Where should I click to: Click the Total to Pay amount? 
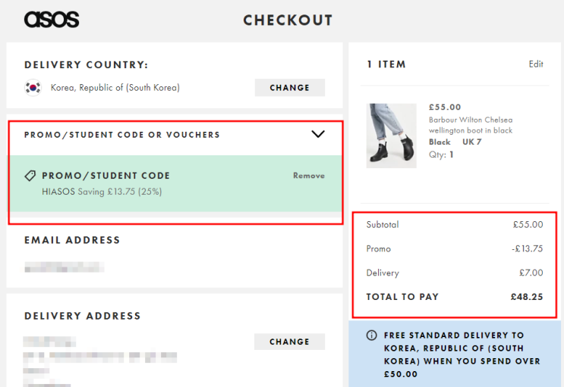coord(527,297)
